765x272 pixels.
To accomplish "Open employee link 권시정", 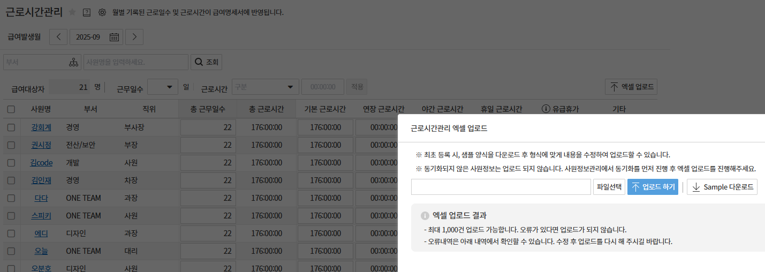I will (41, 145).
